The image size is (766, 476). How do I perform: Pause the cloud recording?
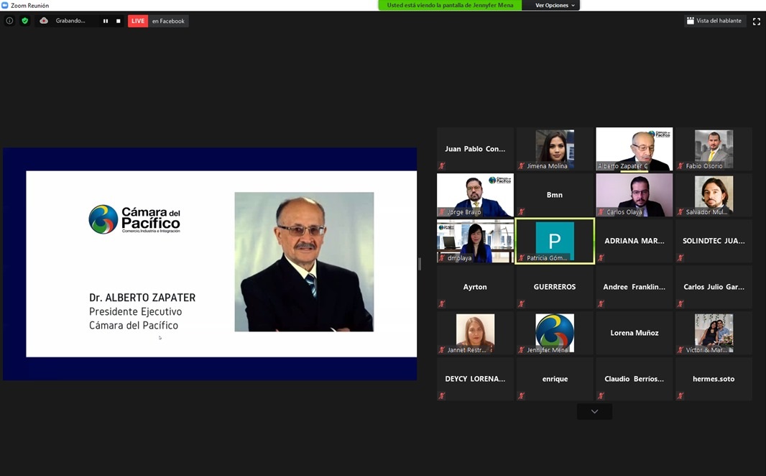tap(105, 21)
